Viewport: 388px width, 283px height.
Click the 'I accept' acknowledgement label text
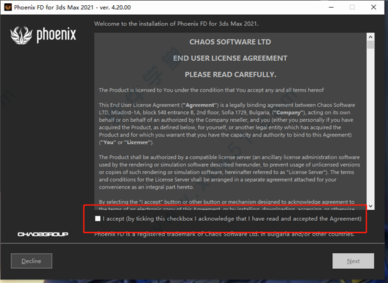pos(232,219)
